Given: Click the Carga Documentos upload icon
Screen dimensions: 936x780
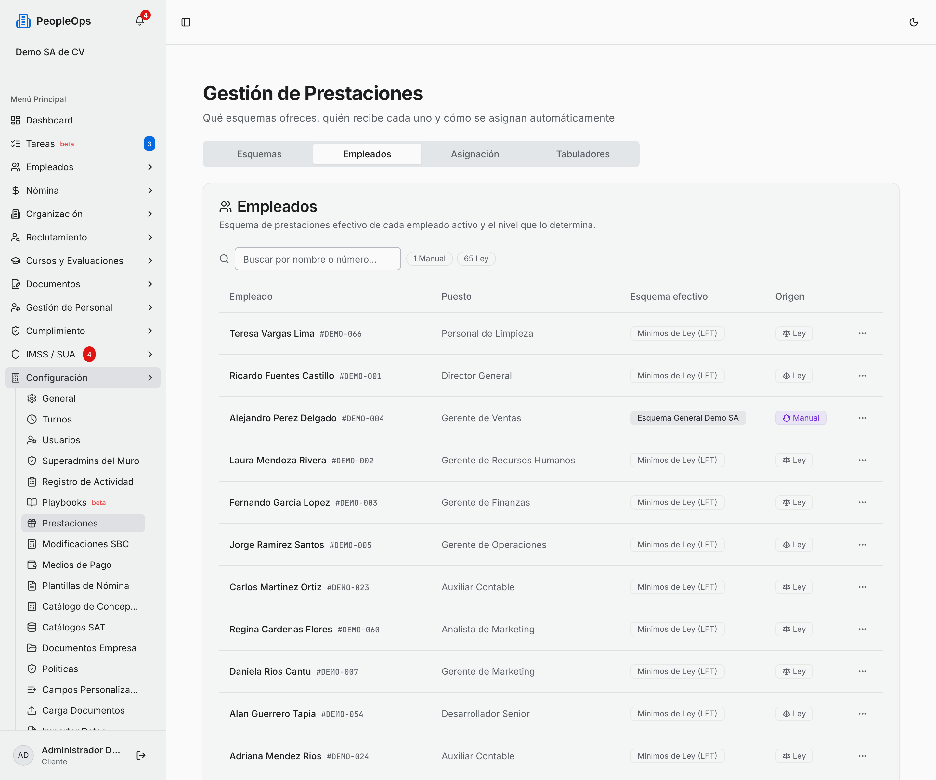Looking at the screenshot, I should pos(32,710).
